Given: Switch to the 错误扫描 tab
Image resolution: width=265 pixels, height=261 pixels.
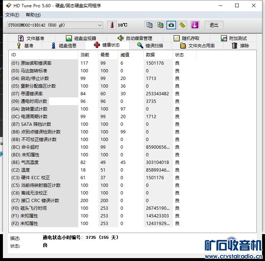Looking at the screenshot, I should click(x=150, y=45).
